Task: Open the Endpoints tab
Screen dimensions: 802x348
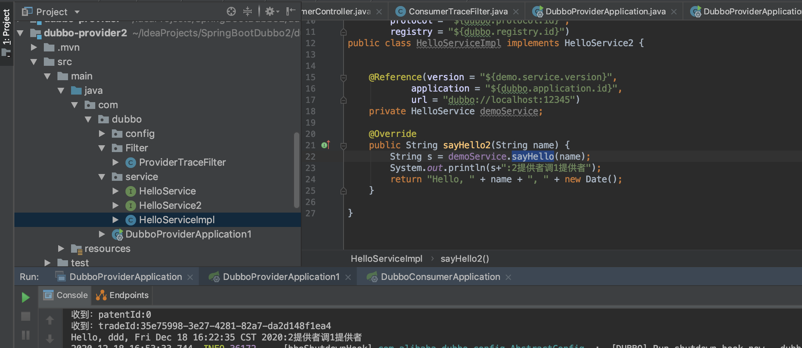Action: pos(122,295)
